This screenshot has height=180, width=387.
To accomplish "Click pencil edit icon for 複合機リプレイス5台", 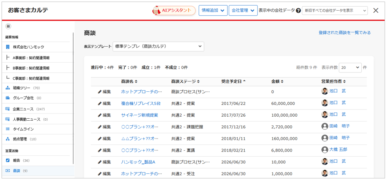I will pyautogui.click(x=100, y=104).
